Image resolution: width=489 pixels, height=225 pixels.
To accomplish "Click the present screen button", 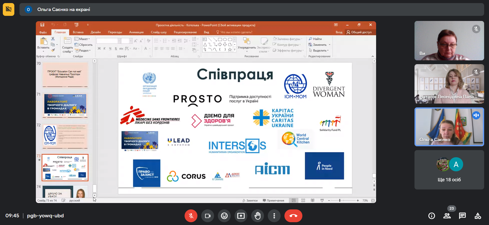I will [241, 216].
